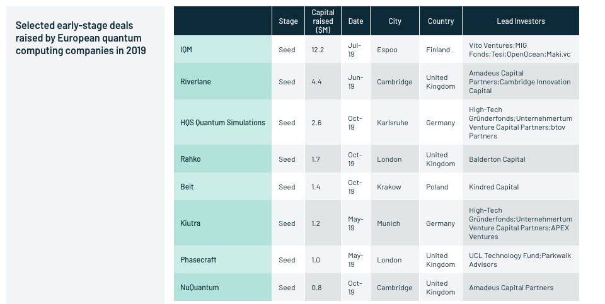Select the Beit company name
Viewport: 605px width, 304px height.
tap(187, 187)
